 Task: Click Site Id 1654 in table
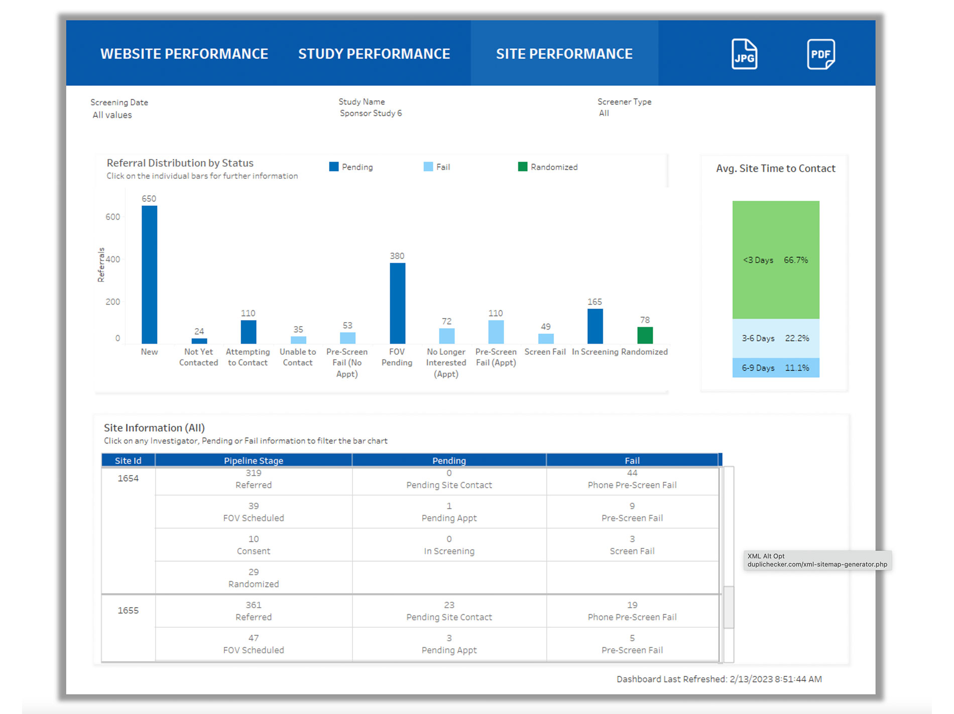tap(128, 479)
